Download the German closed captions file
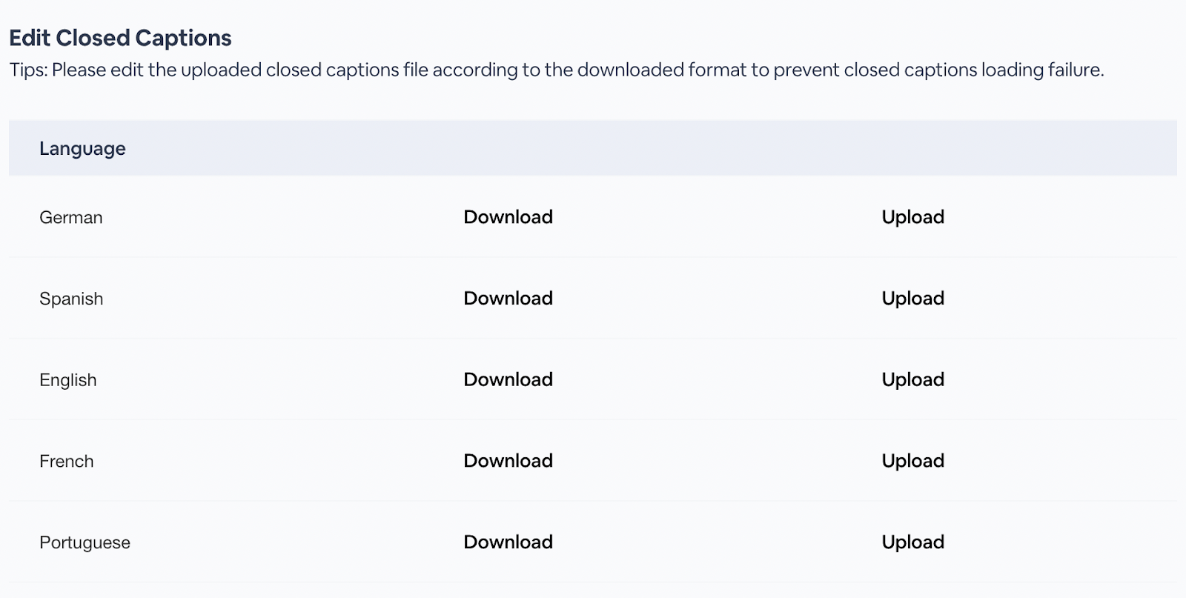 pyautogui.click(x=508, y=217)
